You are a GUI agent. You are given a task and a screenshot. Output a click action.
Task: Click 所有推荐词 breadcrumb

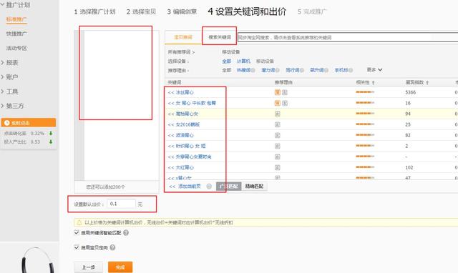point(181,52)
